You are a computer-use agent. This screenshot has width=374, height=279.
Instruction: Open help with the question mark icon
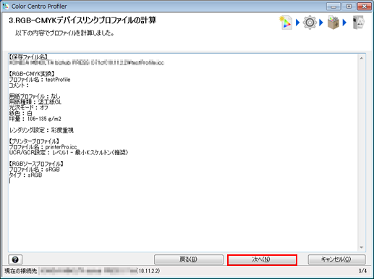pyautogui.click(x=15, y=259)
